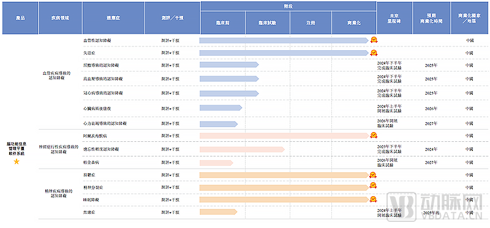Click the blue progress bar for 血管性認知障礙
490x228 pixels.
(x=284, y=40)
